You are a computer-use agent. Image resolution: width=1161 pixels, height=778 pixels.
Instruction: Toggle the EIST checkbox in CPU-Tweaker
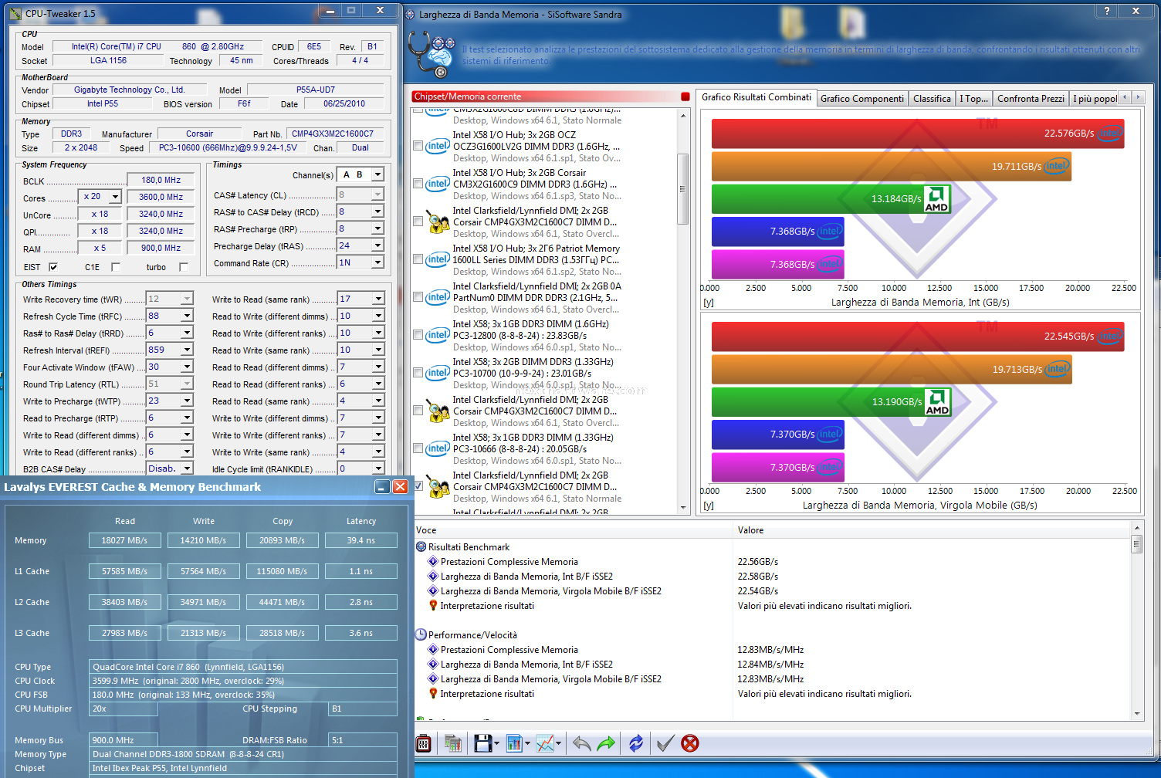pyautogui.click(x=53, y=267)
